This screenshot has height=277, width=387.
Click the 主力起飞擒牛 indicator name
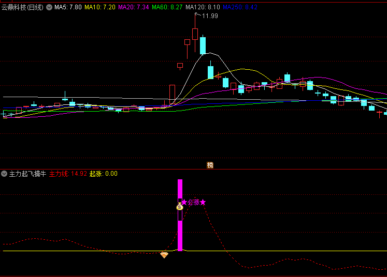pyautogui.click(x=27, y=174)
